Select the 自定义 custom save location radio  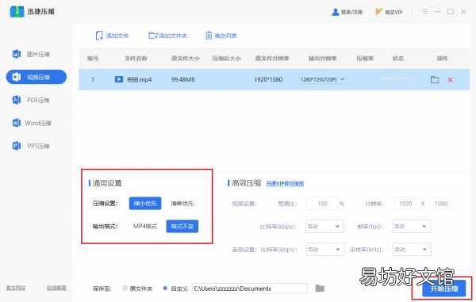click(165, 288)
